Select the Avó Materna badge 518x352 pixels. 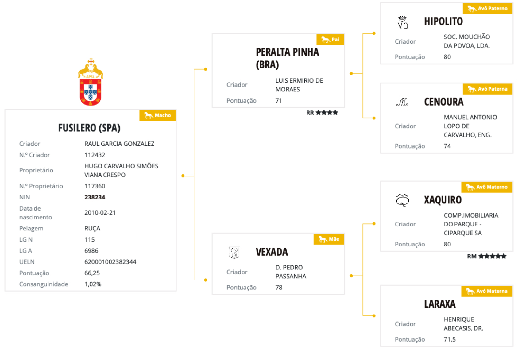click(487, 291)
